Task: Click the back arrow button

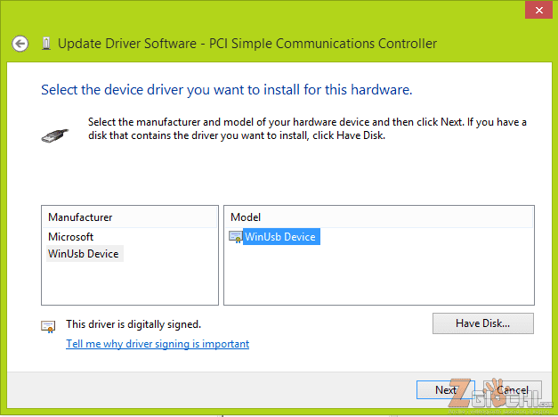Action: (20, 43)
